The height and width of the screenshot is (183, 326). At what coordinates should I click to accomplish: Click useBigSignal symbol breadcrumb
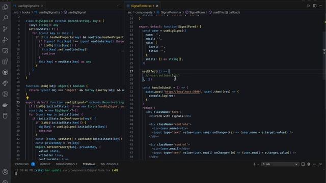[x=76, y=12]
